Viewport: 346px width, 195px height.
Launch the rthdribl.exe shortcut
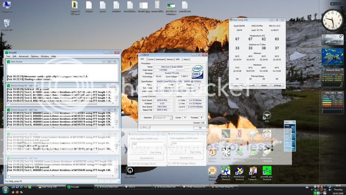tap(240, 173)
